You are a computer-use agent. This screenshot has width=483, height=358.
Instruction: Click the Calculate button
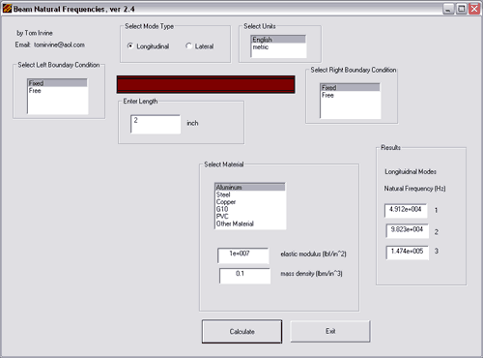pos(241,332)
